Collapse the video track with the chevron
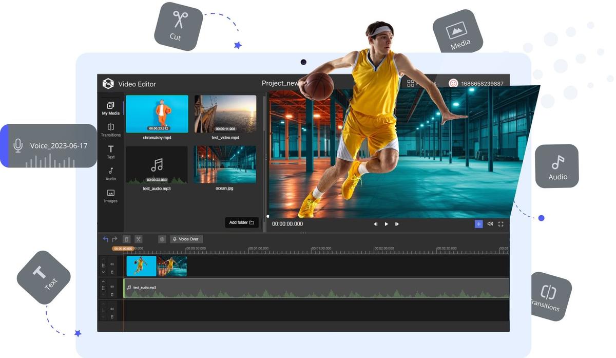 [103, 272]
